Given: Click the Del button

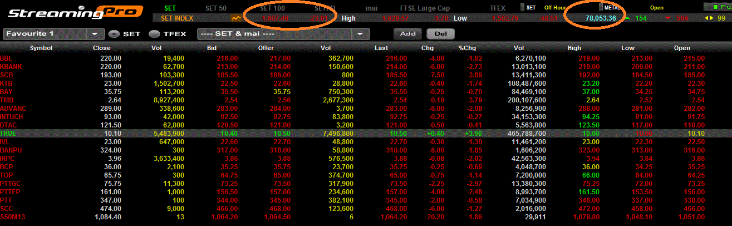Looking at the screenshot, I should (x=441, y=33).
